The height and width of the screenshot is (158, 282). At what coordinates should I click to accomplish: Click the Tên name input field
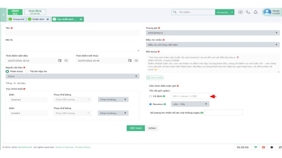click(x=72, y=33)
